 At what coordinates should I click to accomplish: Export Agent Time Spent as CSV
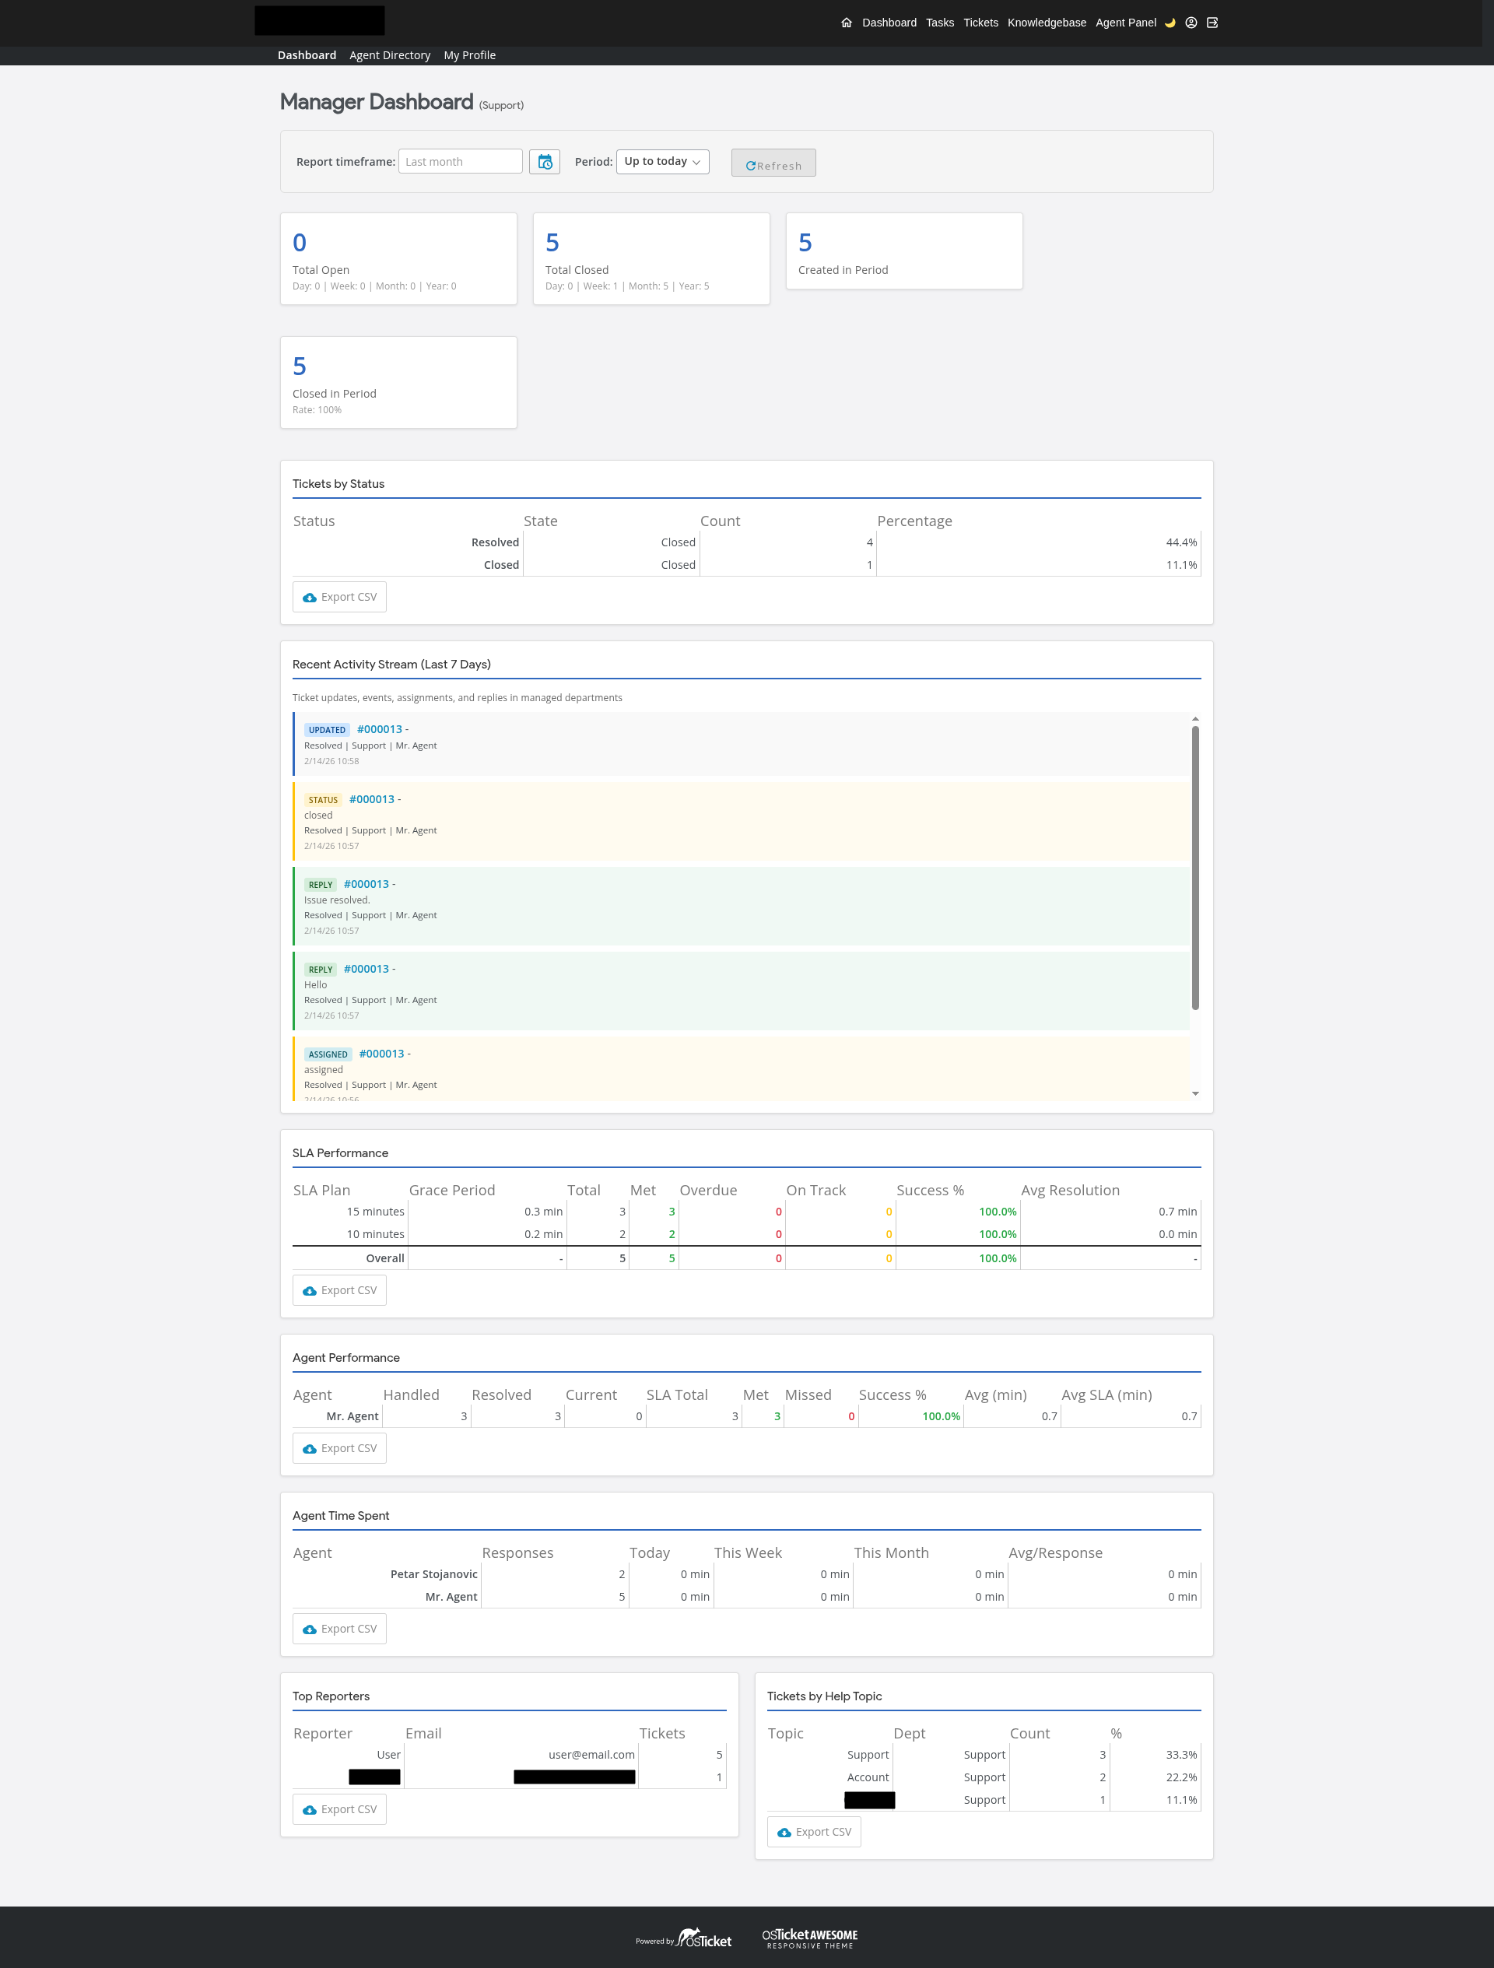[x=339, y=1630]
